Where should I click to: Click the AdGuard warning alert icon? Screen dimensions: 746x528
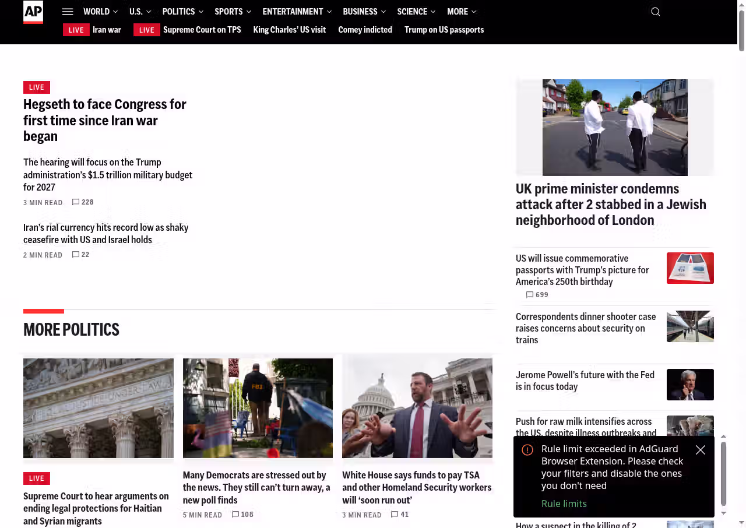(x=527, y=450)
